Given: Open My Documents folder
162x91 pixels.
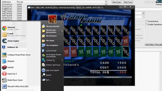Looking at the screenshot, I should tap(51, 26).
